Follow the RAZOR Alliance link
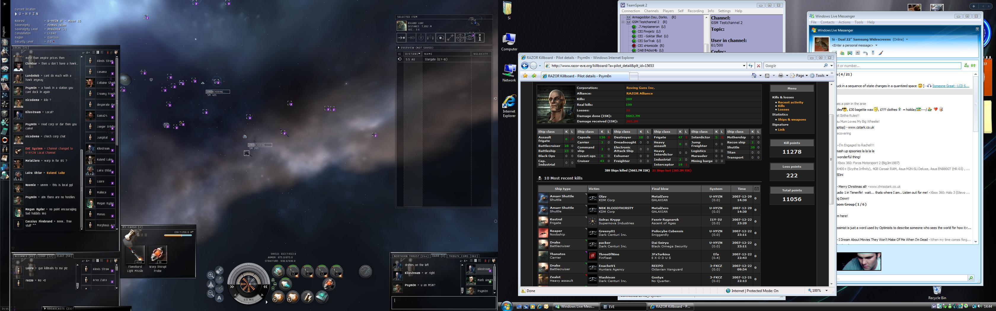 (639, 94)
